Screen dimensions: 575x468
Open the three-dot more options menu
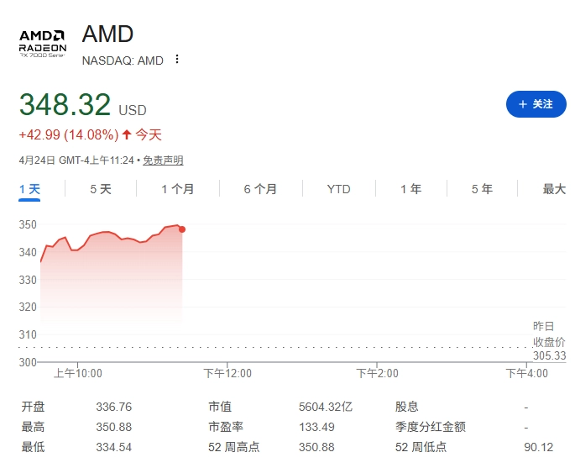(177, 59)
